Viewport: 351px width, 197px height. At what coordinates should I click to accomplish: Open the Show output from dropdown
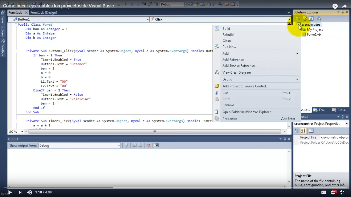click(x=118, y=145)
